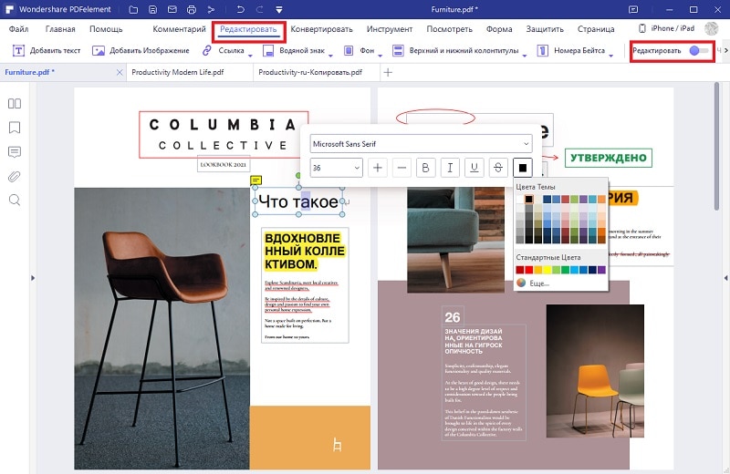Screen dimensions: 730x474
Task: Switch to Productivity Modern Life.pdf tab
Action: (178, 72)
